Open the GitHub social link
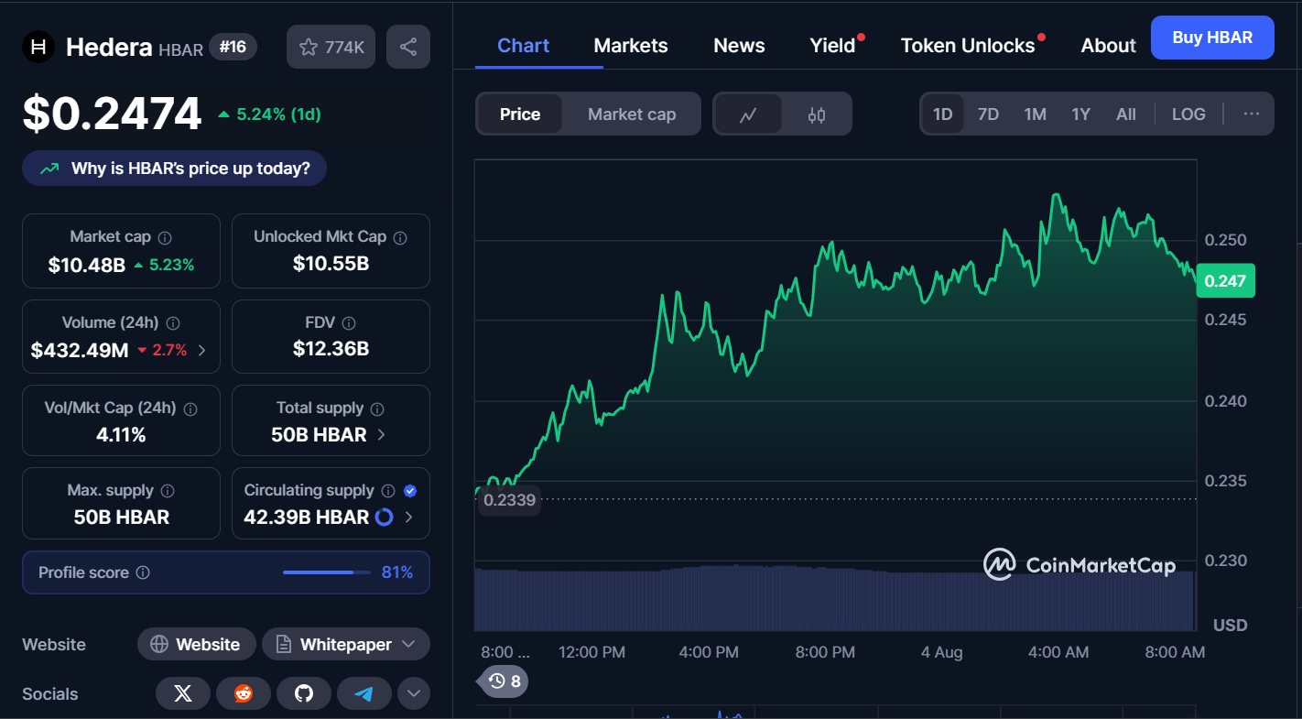The width and height of the screenshot is (1302, 719). 304,694
